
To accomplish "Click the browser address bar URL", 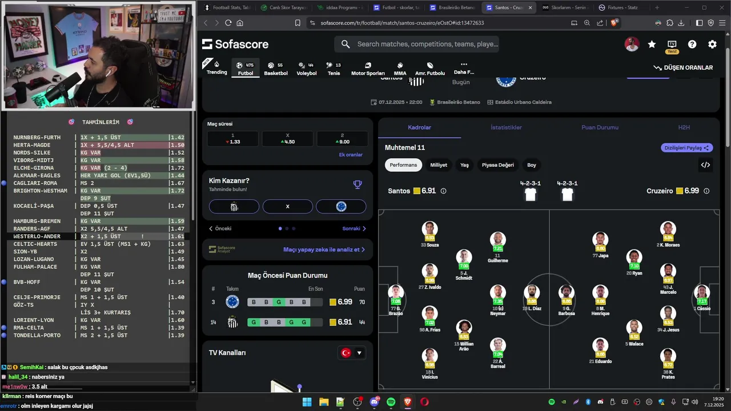I will point(402,23).
